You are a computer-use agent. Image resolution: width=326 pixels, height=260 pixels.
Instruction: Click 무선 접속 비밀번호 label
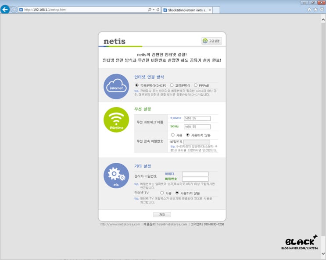150,141
